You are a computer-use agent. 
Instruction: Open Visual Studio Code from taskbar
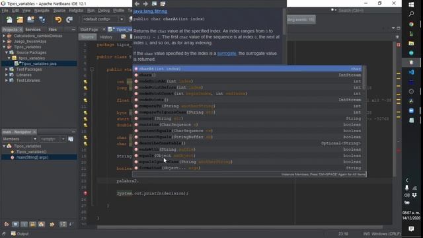pyautogui.click(x=411, y=72)
